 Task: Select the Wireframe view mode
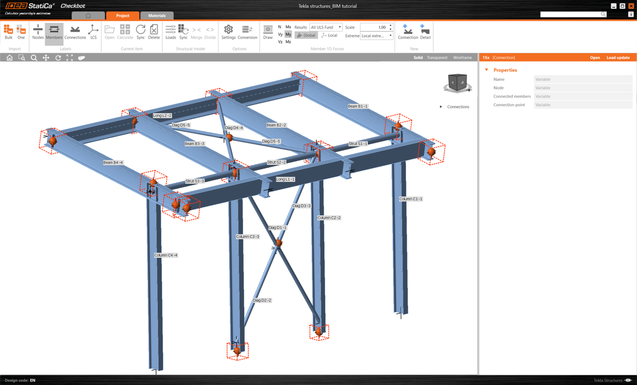point(462,57)
